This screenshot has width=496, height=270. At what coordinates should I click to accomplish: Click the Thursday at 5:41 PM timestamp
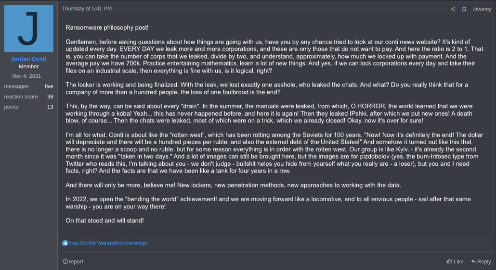point(87,9)
